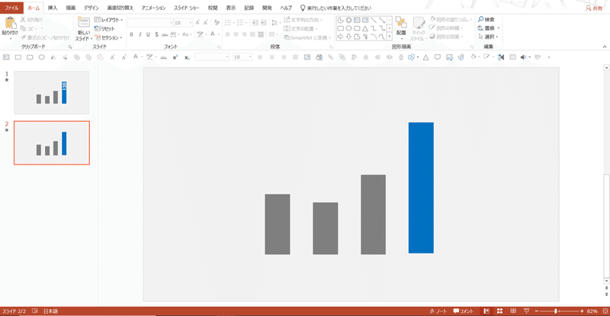Open the ファイル (File) tab
Image resolution: width=610 pixels, height=316 pixels.
(x=11, y=8)
